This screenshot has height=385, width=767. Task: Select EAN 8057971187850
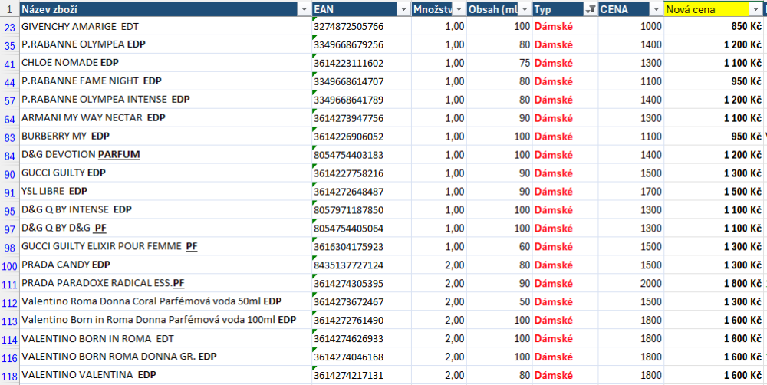point(361,210)
